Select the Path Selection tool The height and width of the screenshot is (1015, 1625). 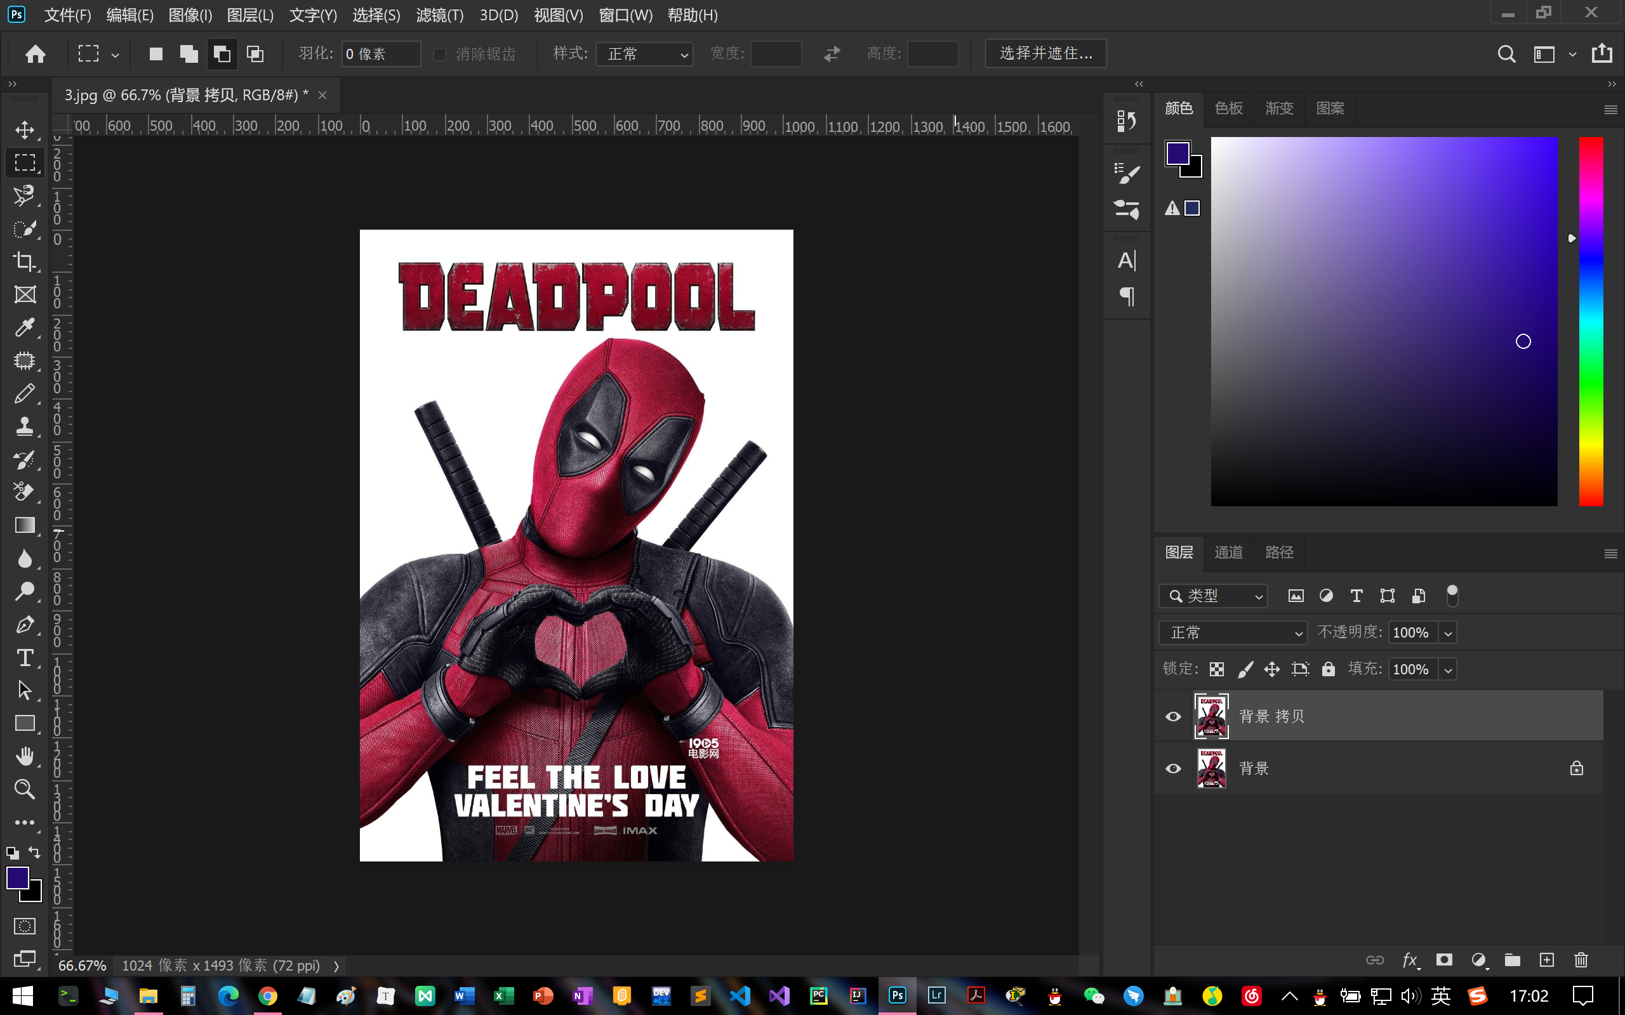25,690
